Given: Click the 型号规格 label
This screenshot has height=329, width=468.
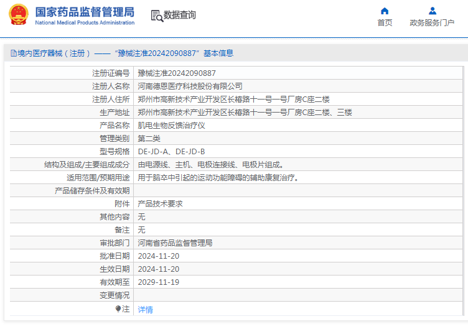Looking at the screenshot, I should point(115,152).
